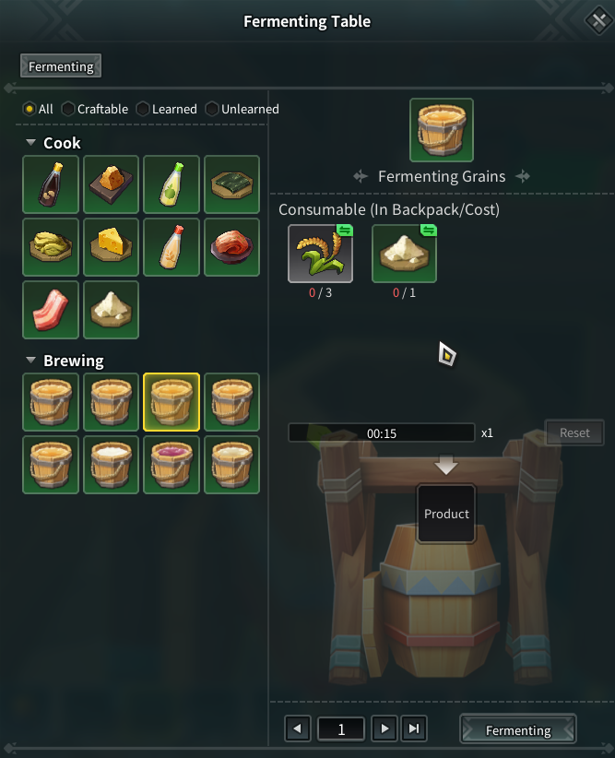The height and width of the screenshot is (758, 615).
Task: Collapse the Brewing category section
Action: point(31,361)
